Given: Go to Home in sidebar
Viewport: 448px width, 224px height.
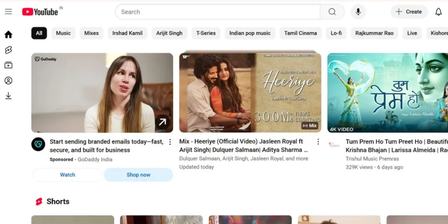Looking at the screenshot, I should point(9,35).
